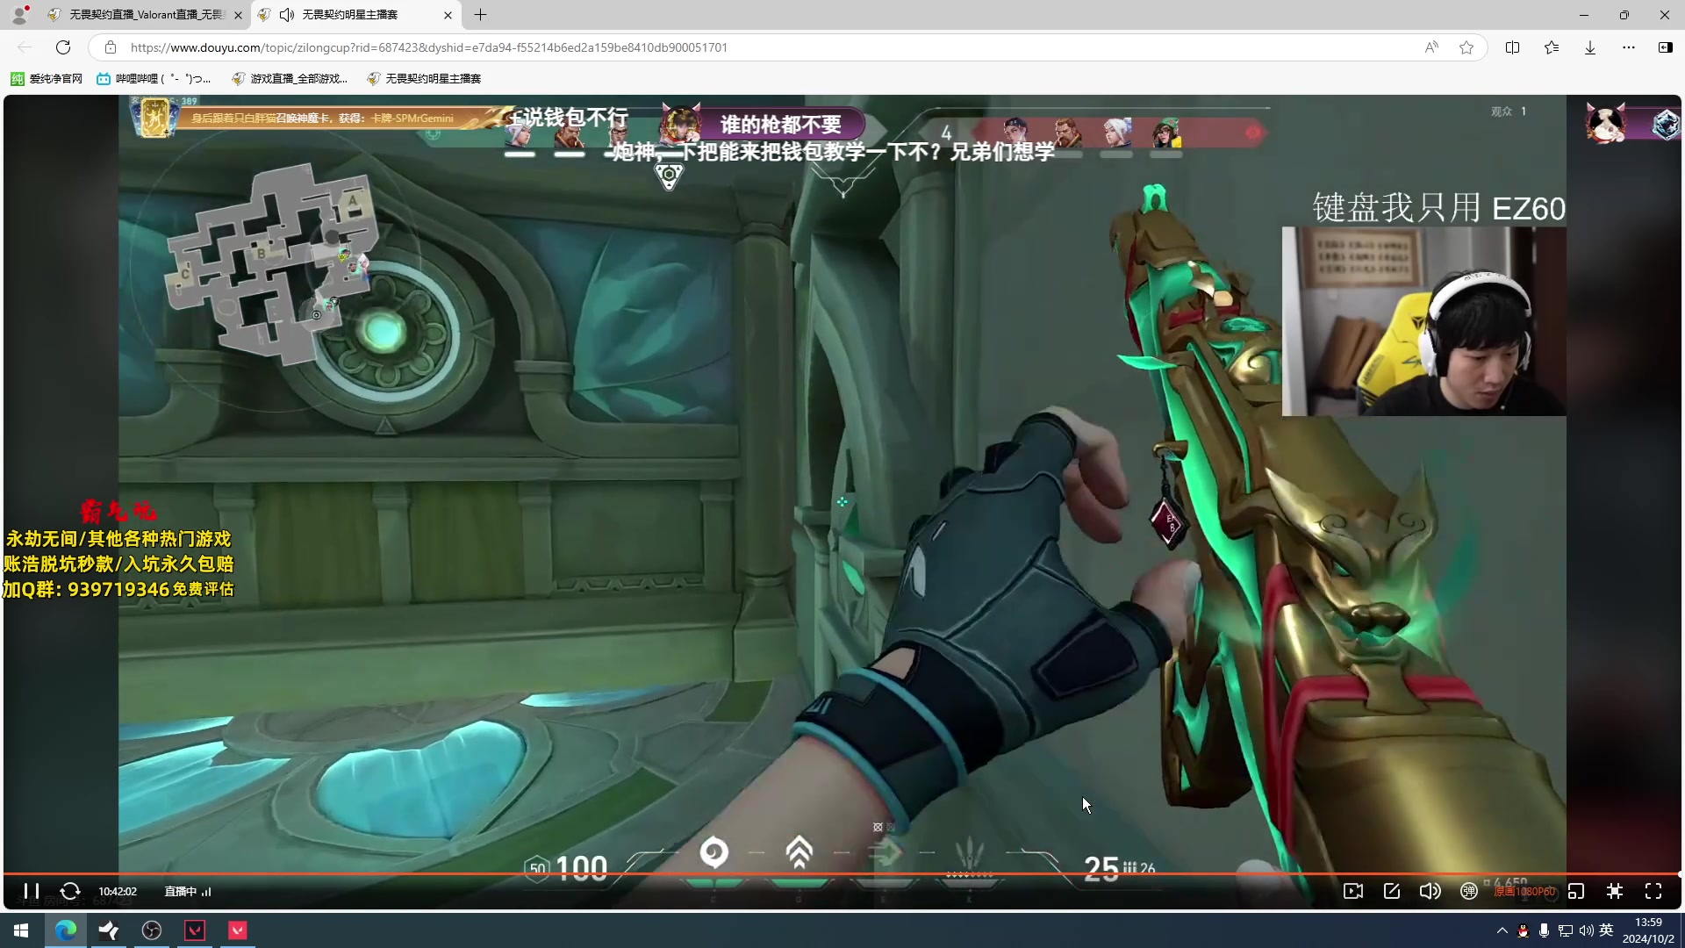Open the 游戏直播_全部游戏 bookmark
This screenshot has width=1685, height=948.
point(290,79)
